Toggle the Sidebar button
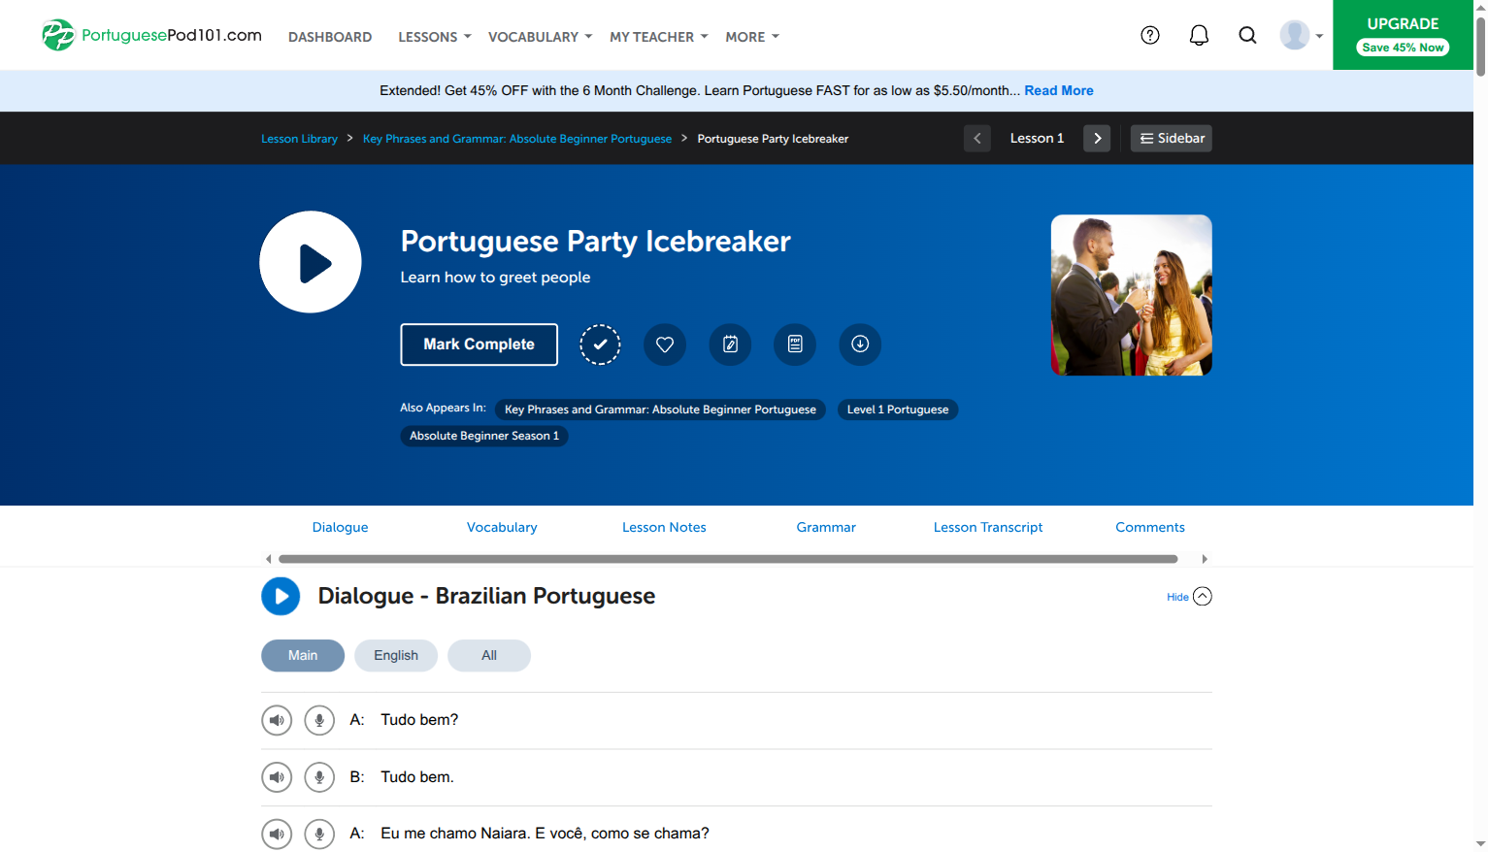 pos(1172,138)
